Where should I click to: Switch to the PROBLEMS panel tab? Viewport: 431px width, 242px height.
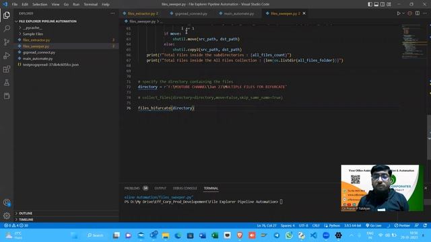pos(132,188)
